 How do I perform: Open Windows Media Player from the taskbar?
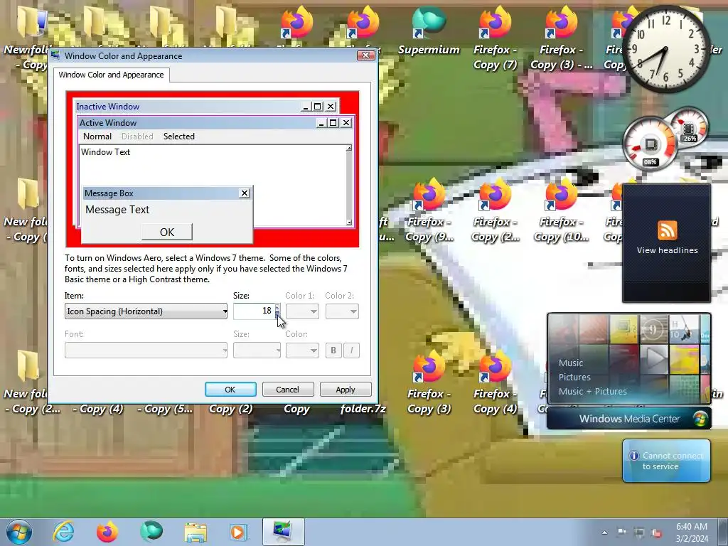(x=239, y=532)
